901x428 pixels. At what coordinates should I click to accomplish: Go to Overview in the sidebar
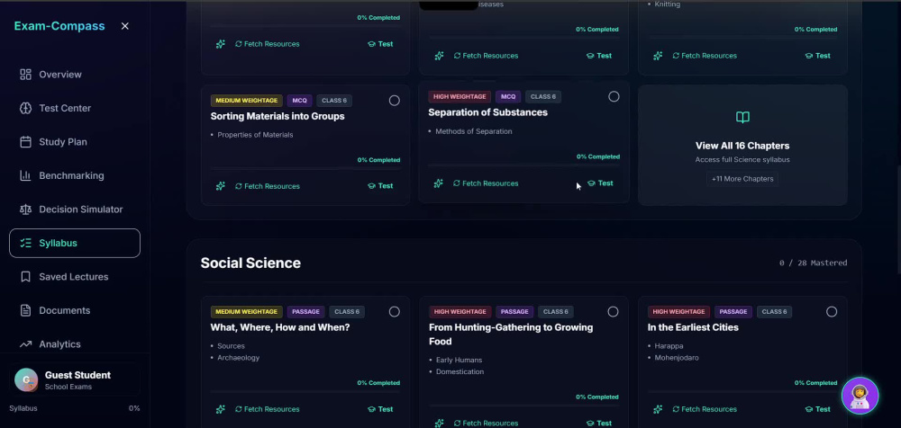click(x=75, y=75)
